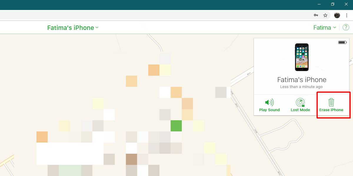
Task: Open the help question mark icon
Action: pos(346,28)
